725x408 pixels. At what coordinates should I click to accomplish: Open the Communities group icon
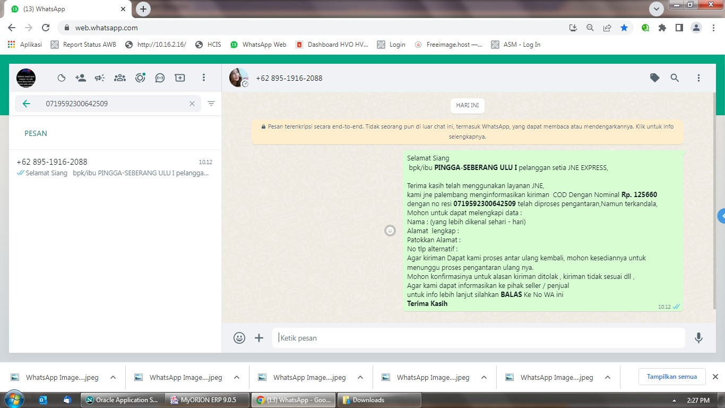pyautogui.click(x=120, y=78)
